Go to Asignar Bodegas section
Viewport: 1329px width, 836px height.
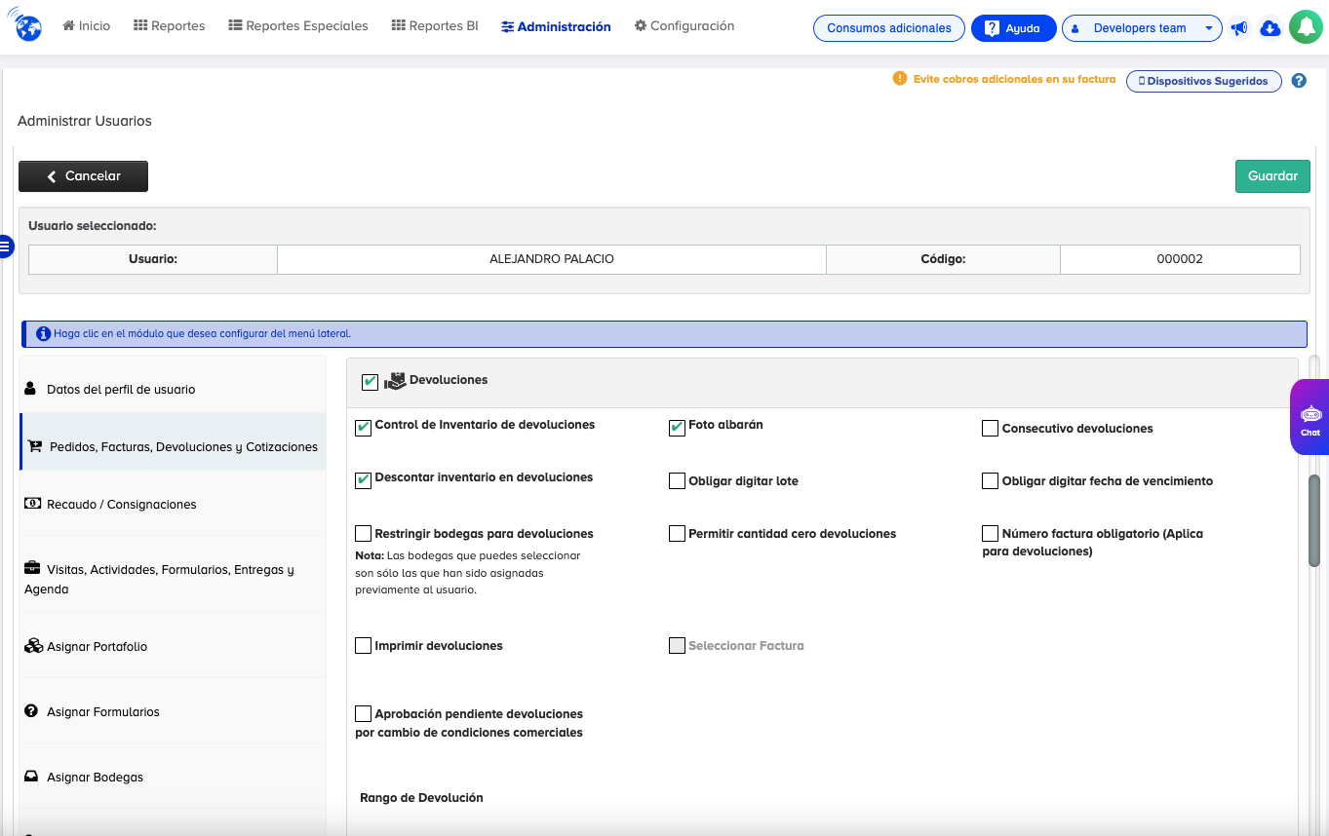click(x=95, y=777)
